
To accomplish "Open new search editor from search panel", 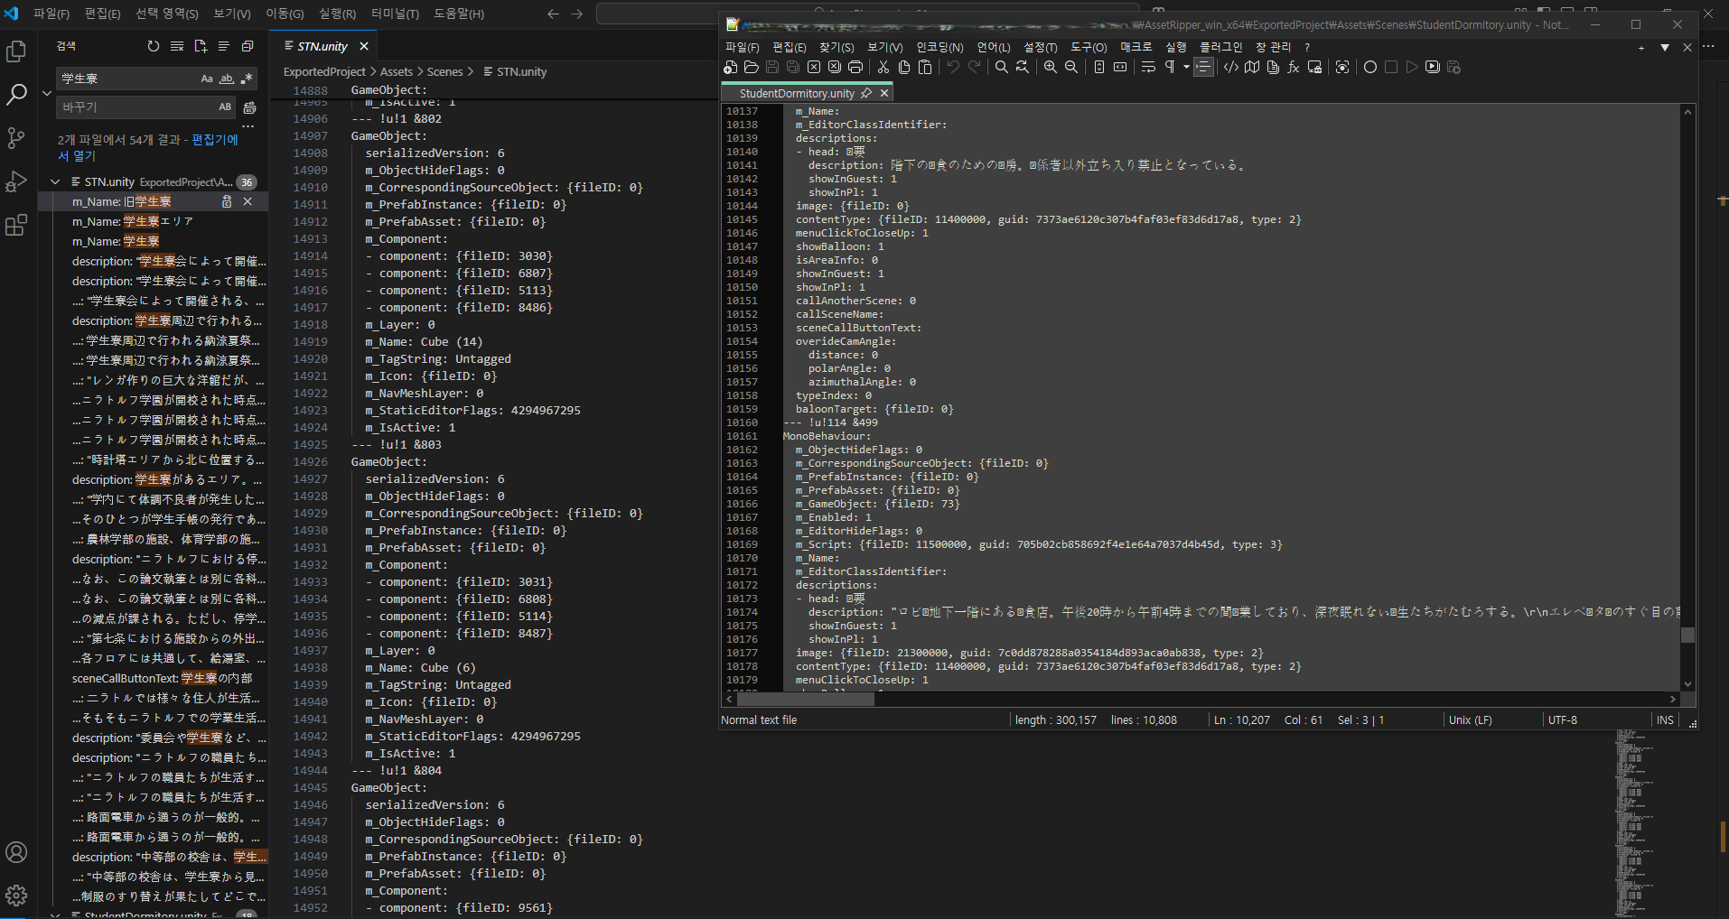I will (x=201, y=46).
